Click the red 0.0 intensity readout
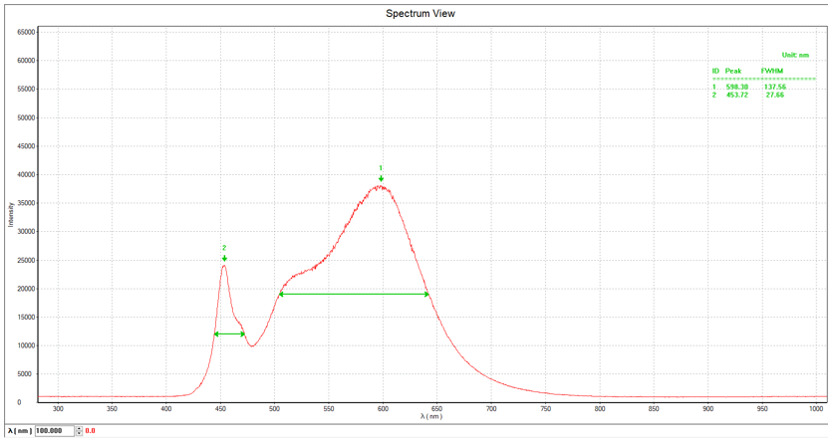 pos(90,431)
